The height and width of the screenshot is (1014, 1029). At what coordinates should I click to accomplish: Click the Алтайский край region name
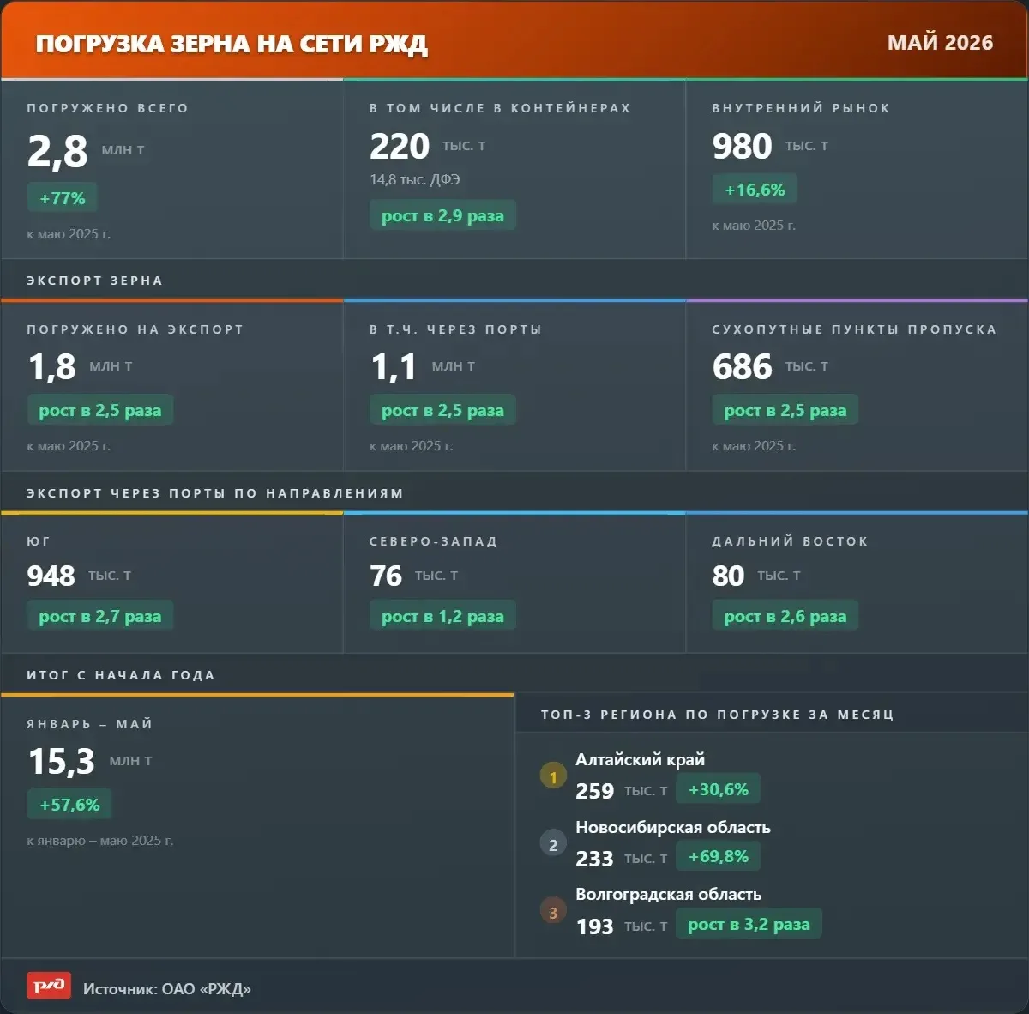coord(640,759)
